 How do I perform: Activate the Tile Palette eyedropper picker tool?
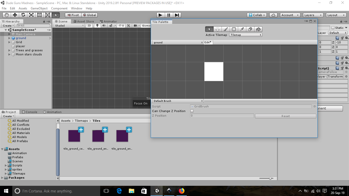(242, 29)
